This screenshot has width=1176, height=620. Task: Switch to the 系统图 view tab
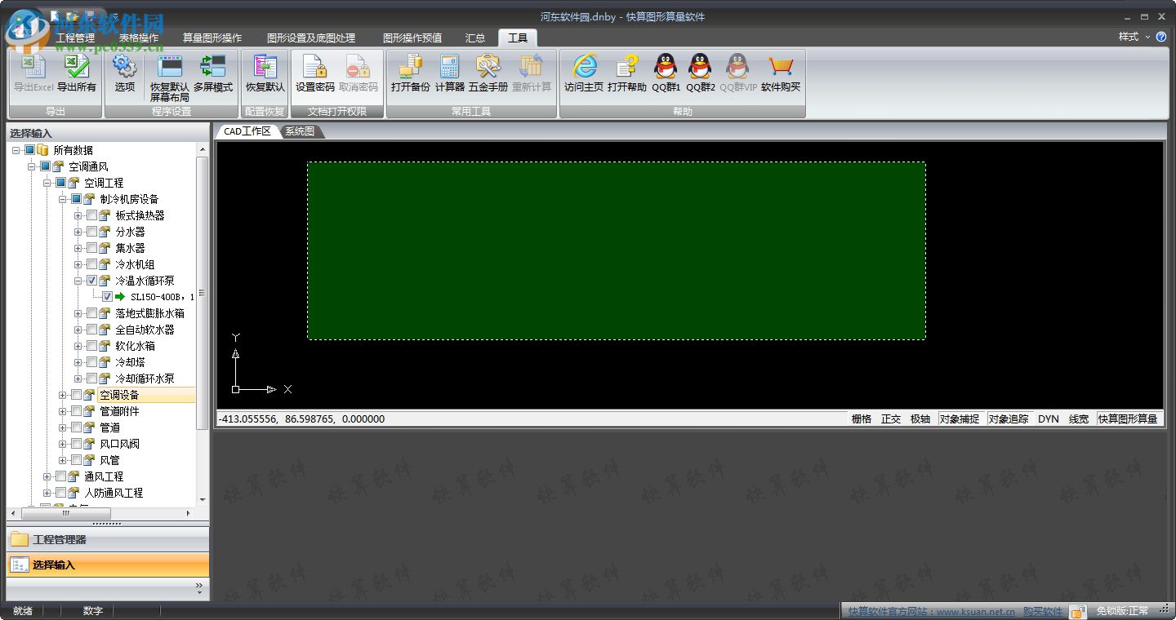(300, 131)
